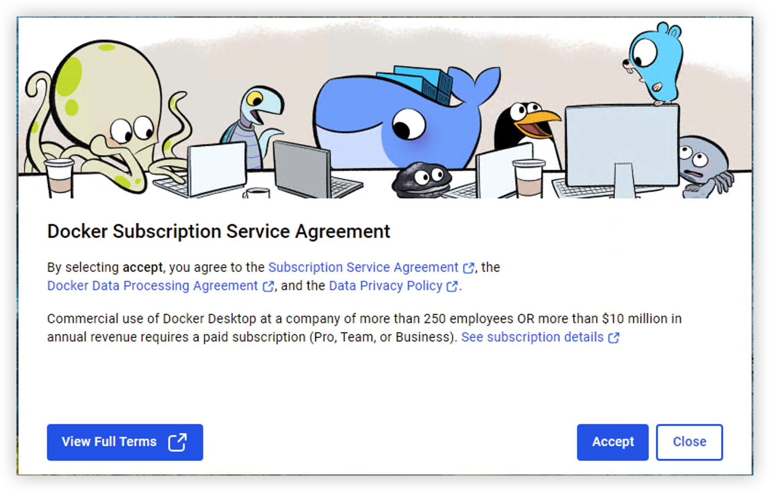Open View Full Terms

coord(125,442)
